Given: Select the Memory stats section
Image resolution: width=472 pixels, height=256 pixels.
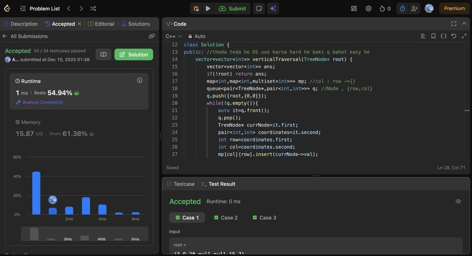Looking at the screenshot, I should (79, 129).
